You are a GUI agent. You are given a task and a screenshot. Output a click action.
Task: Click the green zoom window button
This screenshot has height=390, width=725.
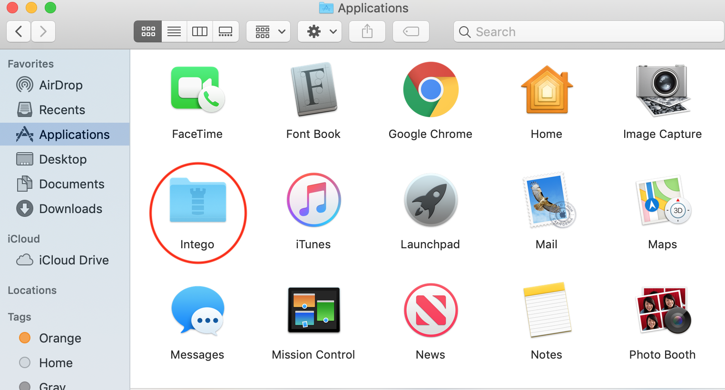coord(50,8)
